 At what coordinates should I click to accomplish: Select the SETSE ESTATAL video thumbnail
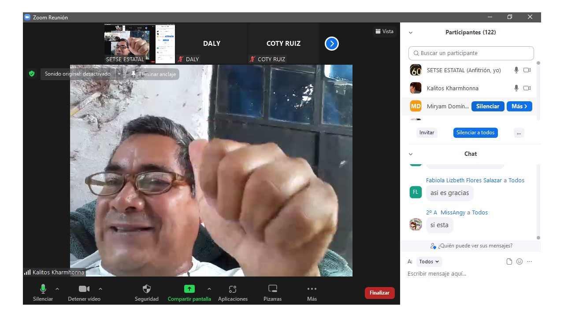pyautogui.click(x=140, y=44)
